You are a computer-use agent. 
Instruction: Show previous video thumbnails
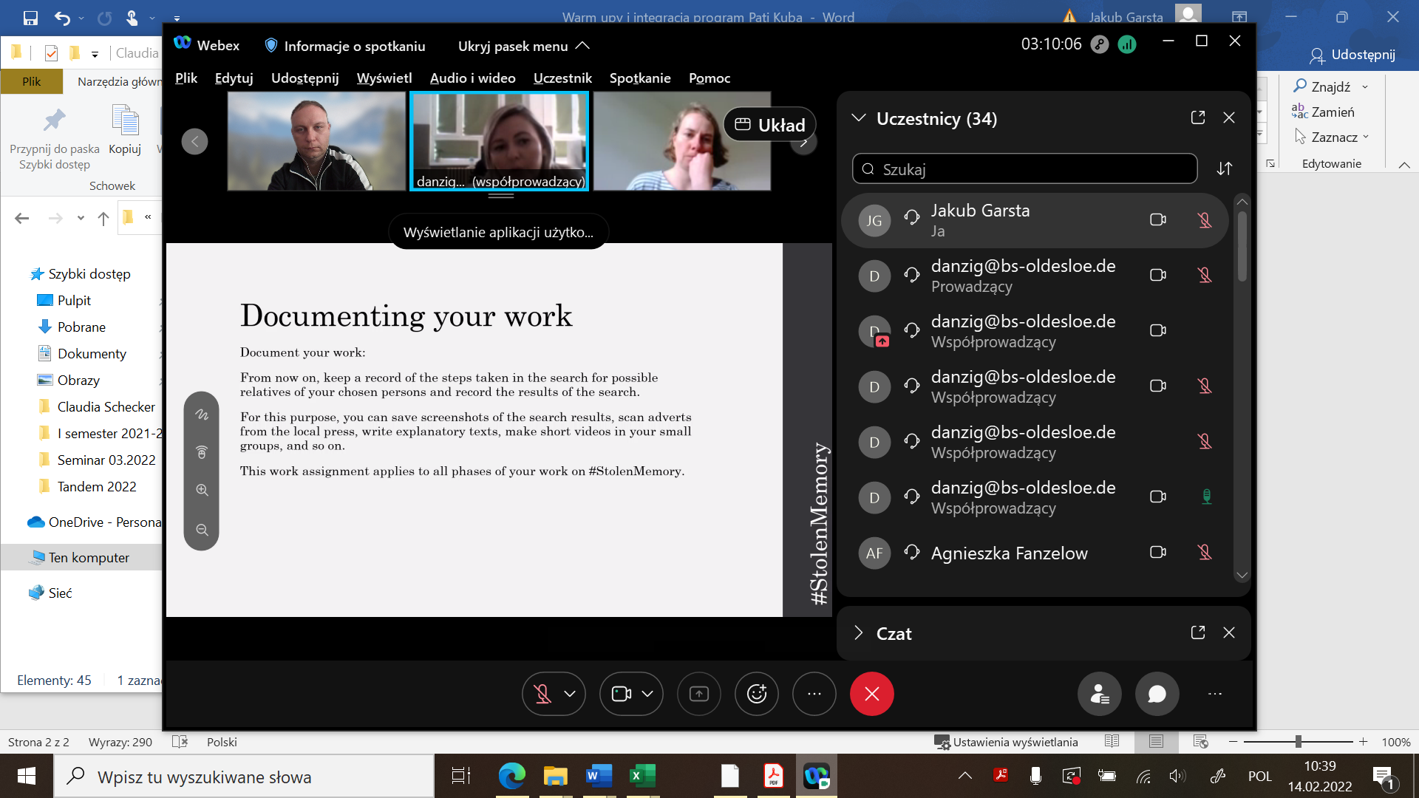tap(194, 141)
